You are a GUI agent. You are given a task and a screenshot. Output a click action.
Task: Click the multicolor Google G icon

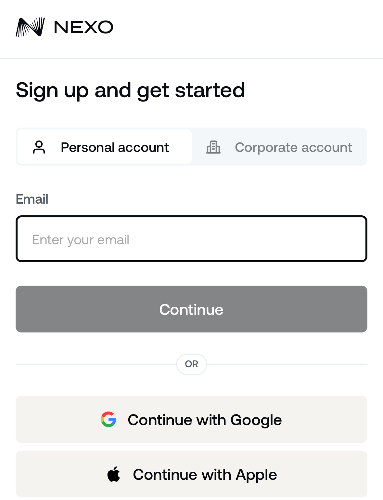click(x=109, y=419)
